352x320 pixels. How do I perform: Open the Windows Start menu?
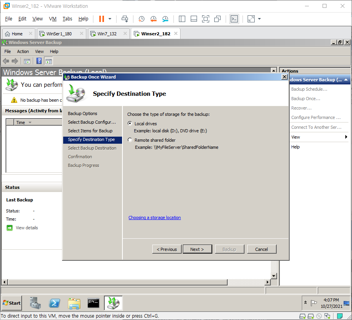click(x=12, y=303)
